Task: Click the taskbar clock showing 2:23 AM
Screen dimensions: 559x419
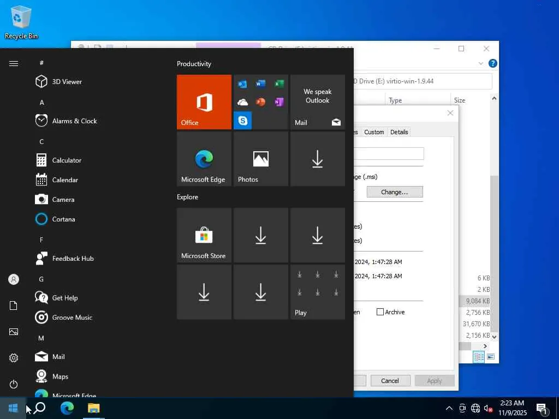Action: 512,408
